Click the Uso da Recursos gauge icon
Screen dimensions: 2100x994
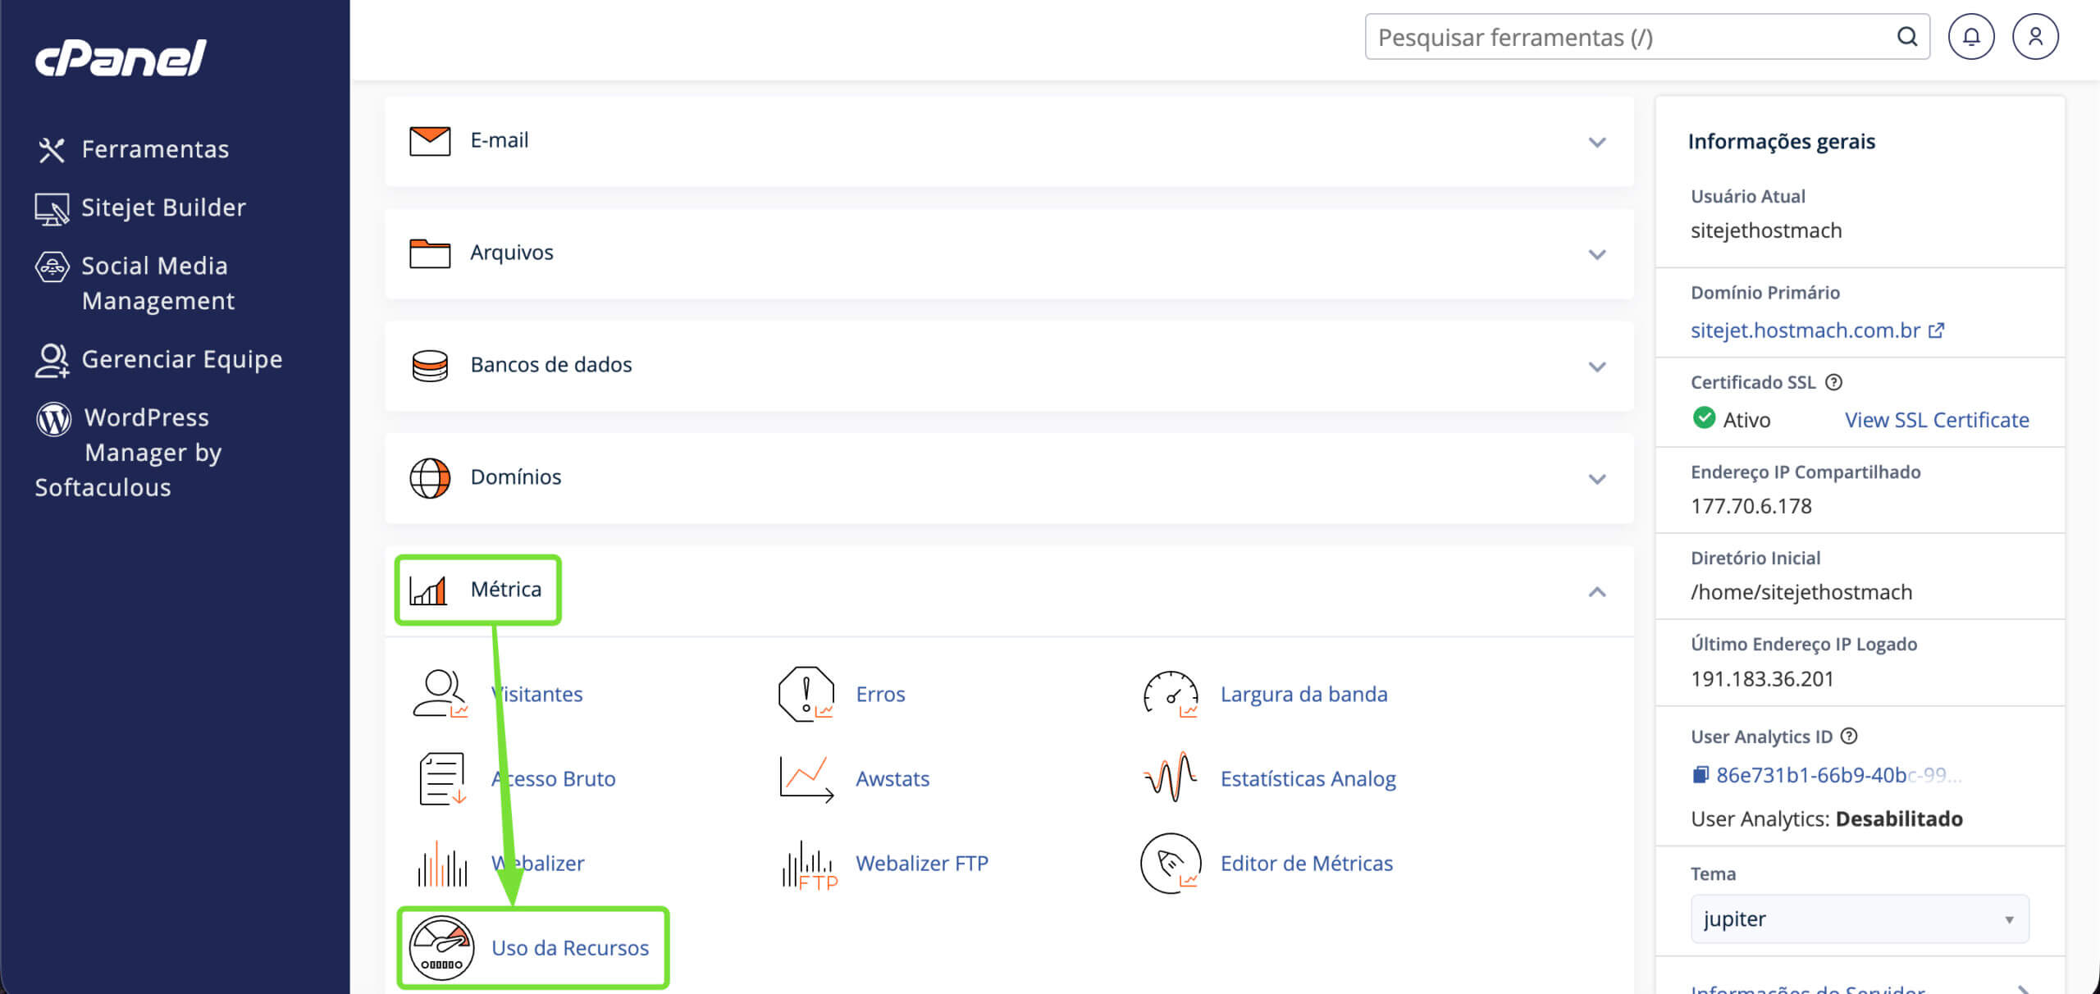442,947
